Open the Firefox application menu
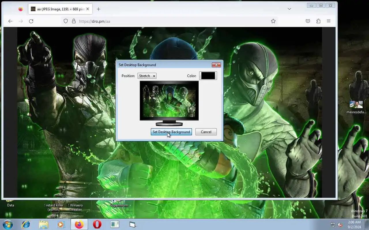The height and width of the screenshot is (230, 369). click(x=329, y=21)
